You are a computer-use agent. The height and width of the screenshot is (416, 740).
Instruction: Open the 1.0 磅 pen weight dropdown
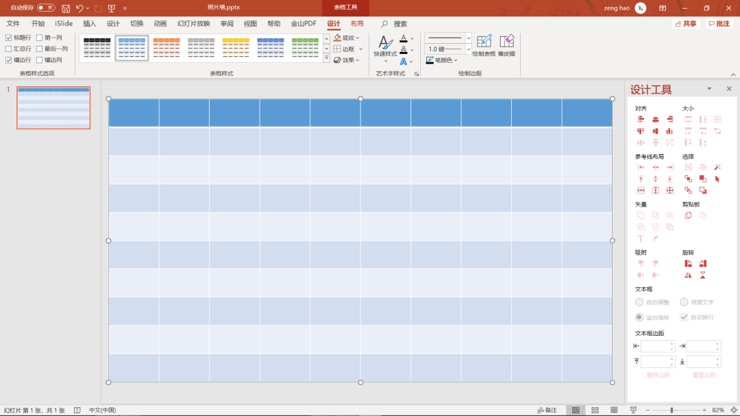coord(448,49)
